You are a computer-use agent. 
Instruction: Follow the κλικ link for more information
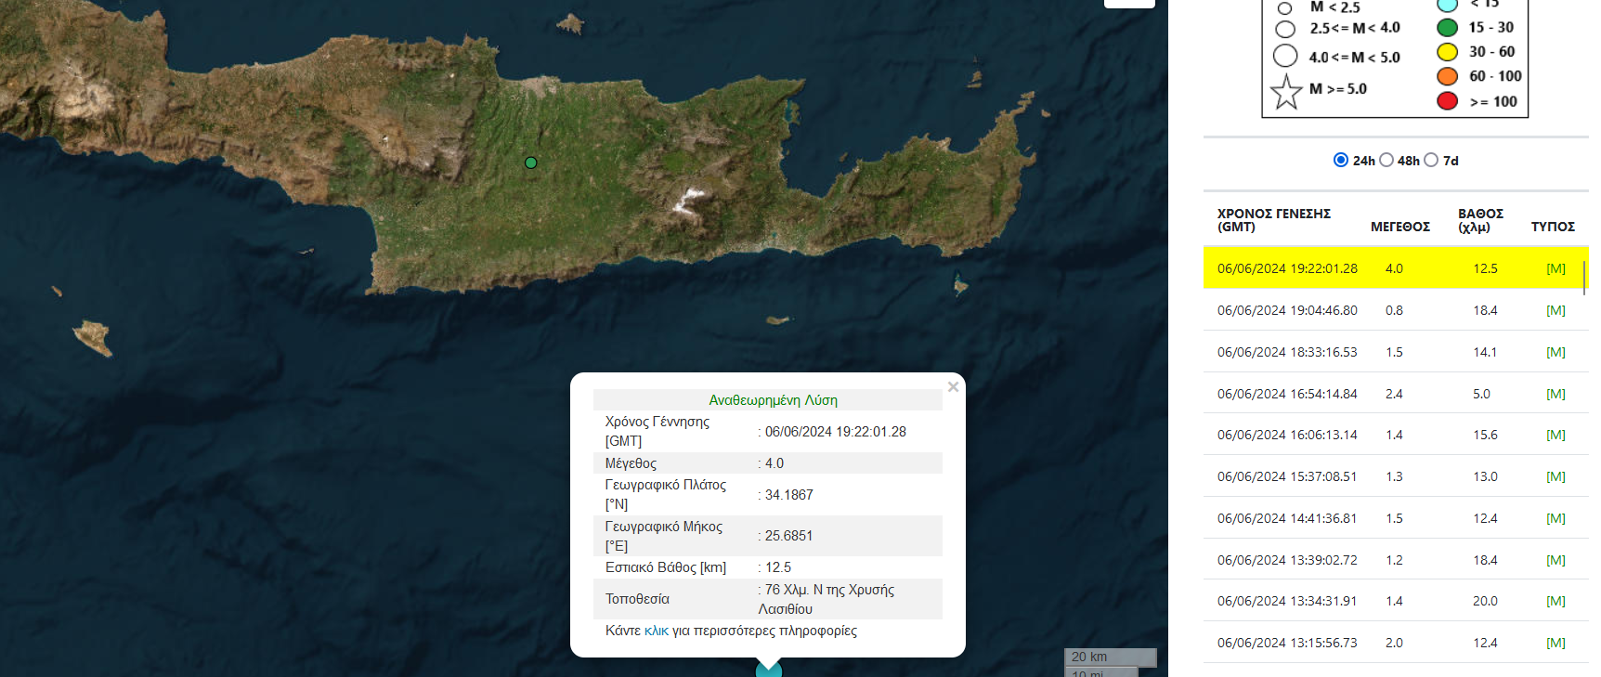[657, 631]
